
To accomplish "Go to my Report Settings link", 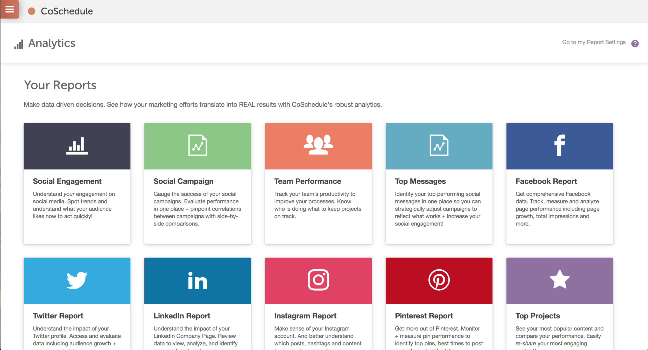I will (x=594, y=42).
